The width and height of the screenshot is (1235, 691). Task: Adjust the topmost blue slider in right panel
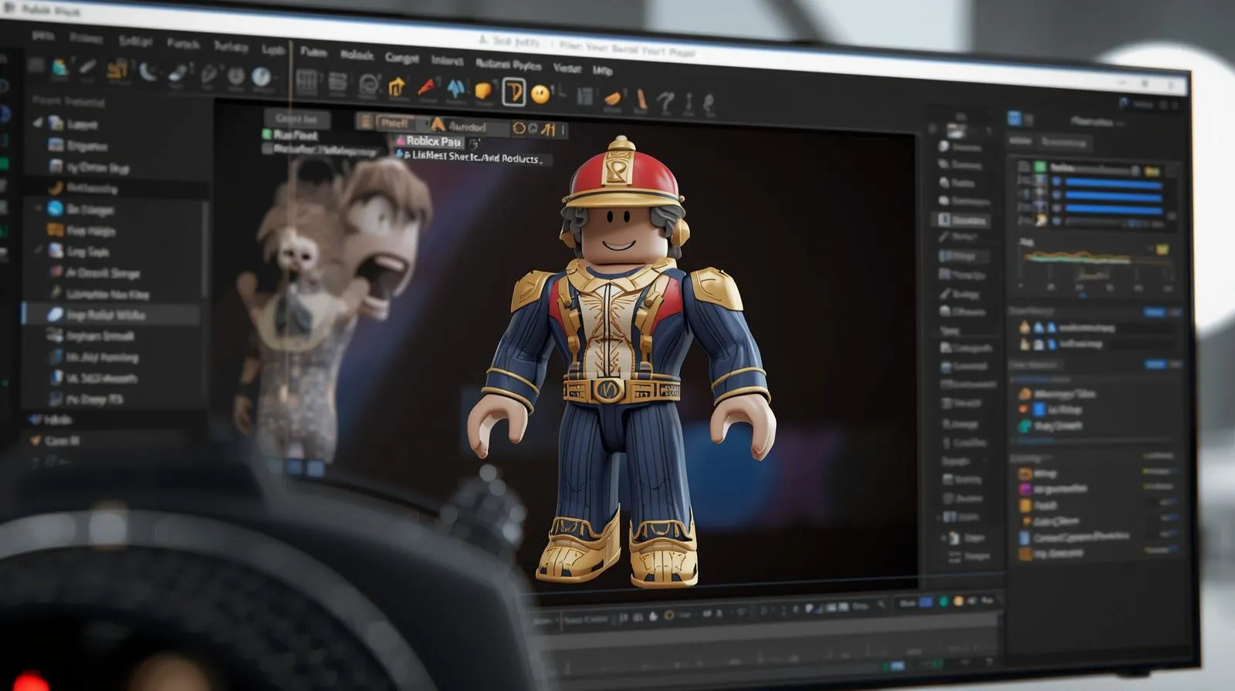(x=1113, y=183)
